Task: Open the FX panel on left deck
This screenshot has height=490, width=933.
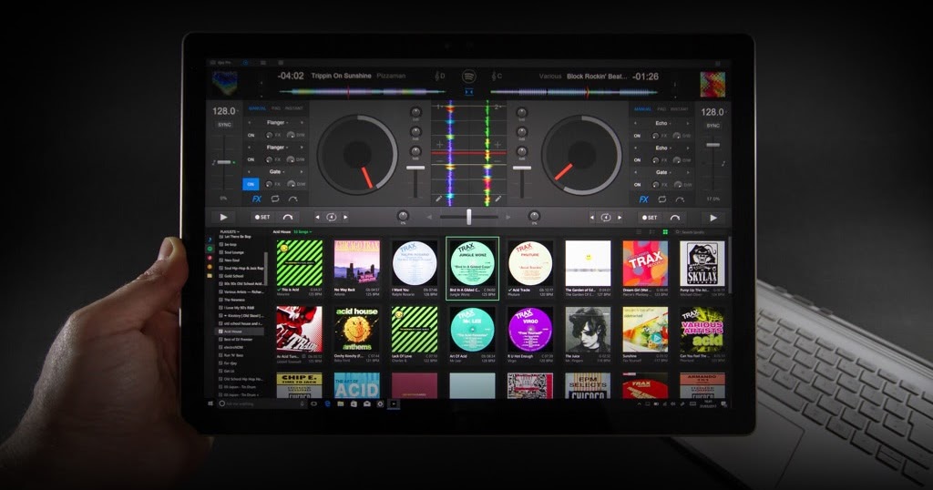Action: click(256, 199)
